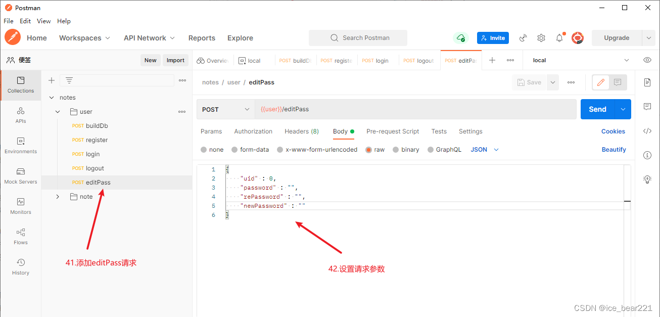The width and height of the screenshot is (660, 317).
Task: Open the File menu
Action: (x=9, y=21)
